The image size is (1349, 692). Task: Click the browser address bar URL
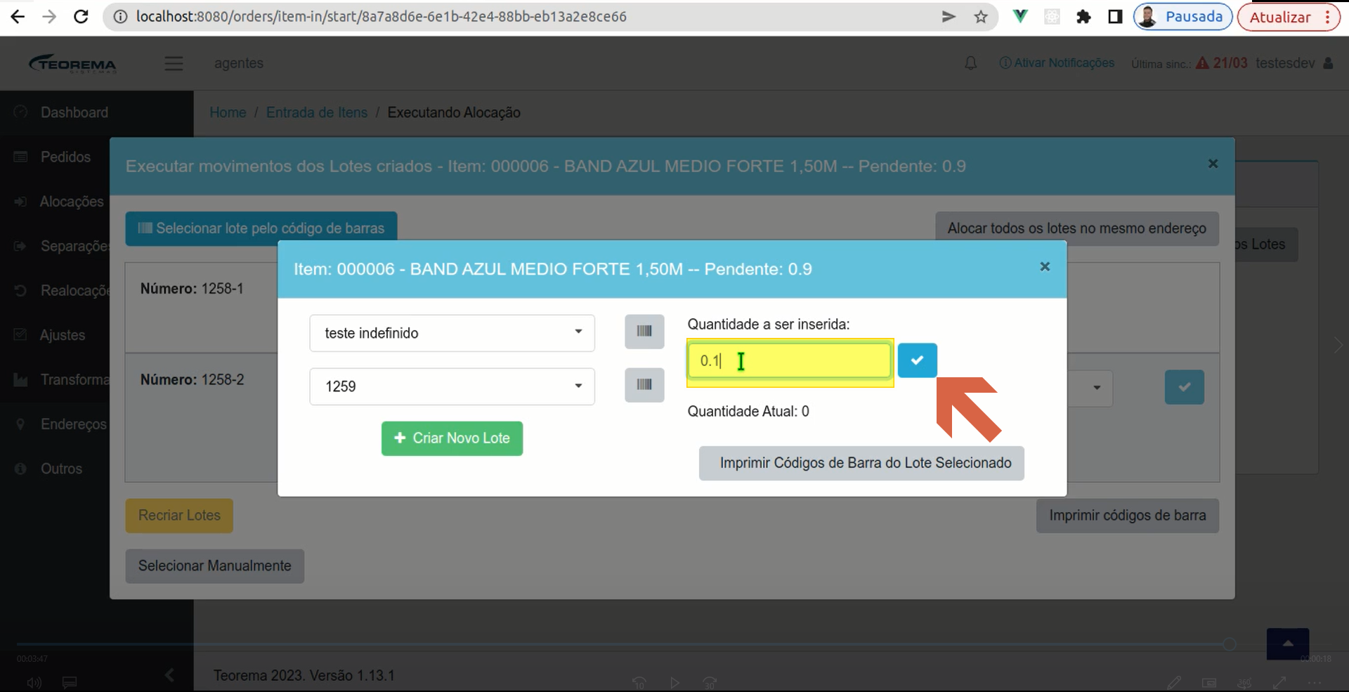pyautogui.click(x=381, y=17)
